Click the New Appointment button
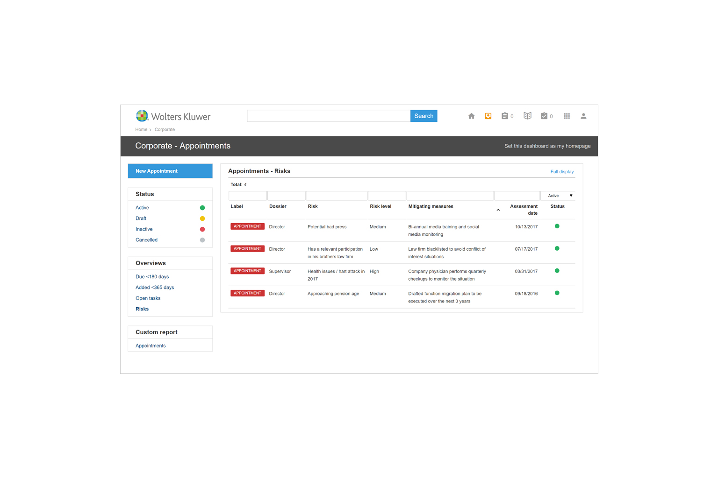 pos(170,171)
